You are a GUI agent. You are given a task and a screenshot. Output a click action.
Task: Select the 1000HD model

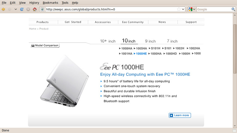click(170, 54)
